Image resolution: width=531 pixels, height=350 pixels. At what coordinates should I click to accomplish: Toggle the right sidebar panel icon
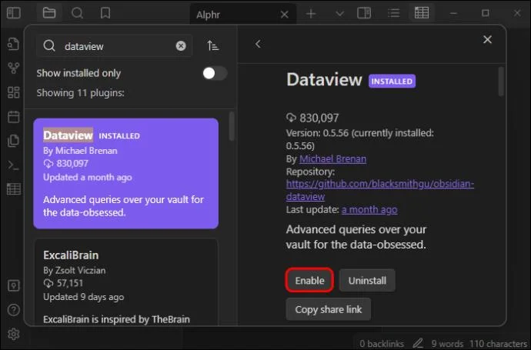coord(364,14)
